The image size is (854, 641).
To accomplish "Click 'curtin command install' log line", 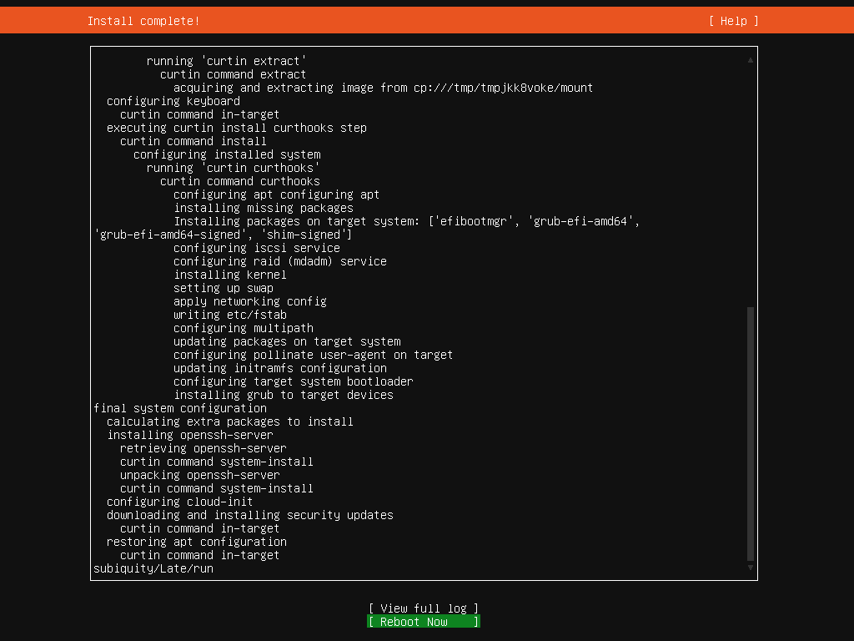I will point(193,141).
